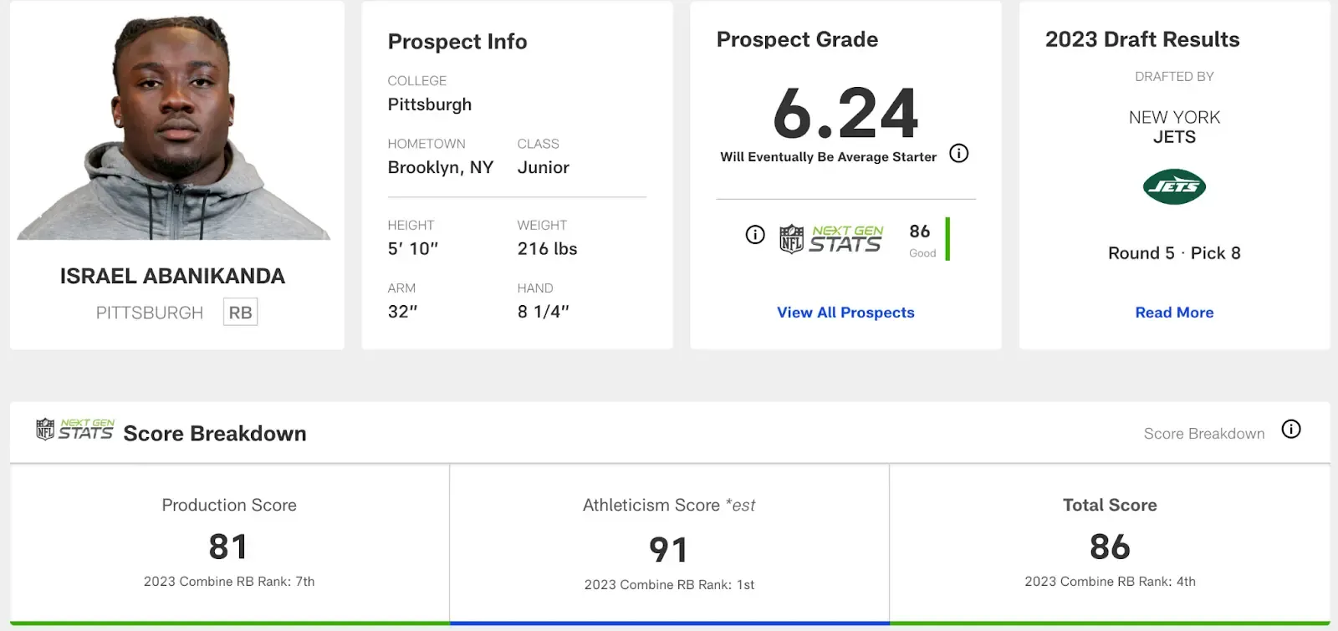Click Next Gen Stats logo in Prospect Grade card

[831, 238]
